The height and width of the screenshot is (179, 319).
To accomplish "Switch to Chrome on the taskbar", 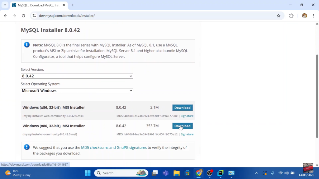I will point(198,173).
